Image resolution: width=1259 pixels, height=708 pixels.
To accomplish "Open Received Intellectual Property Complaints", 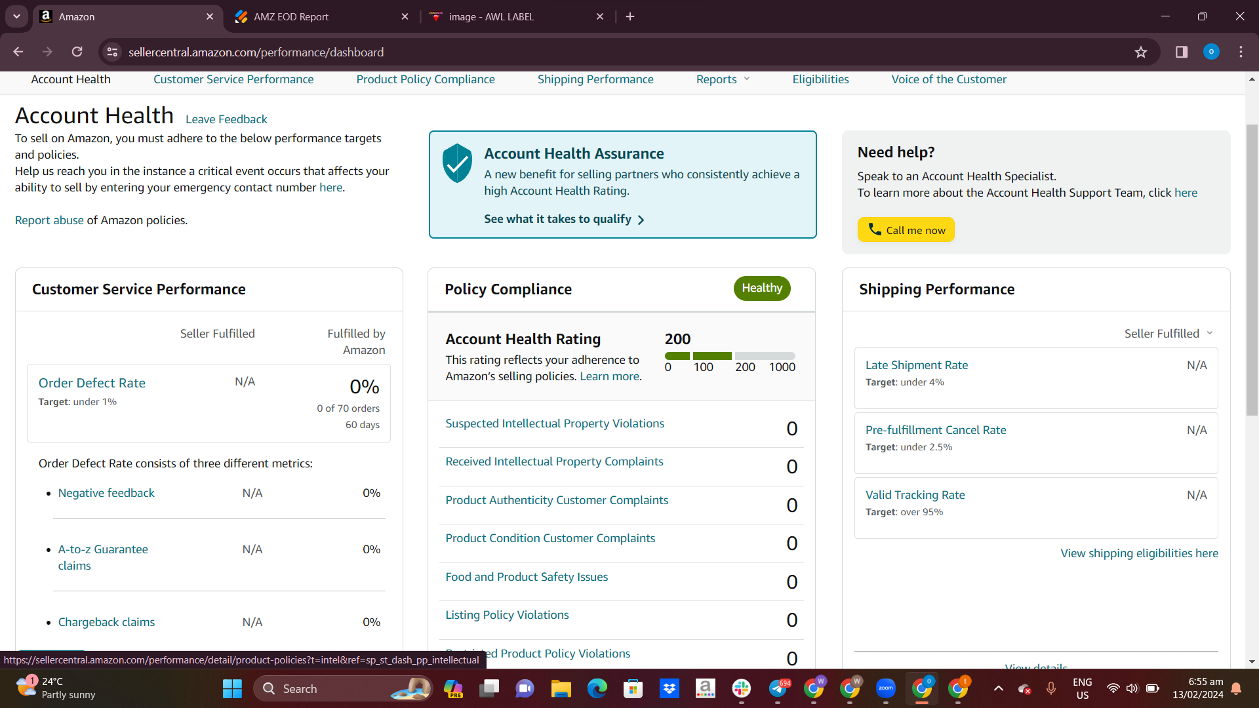I will tap(554, 462).
